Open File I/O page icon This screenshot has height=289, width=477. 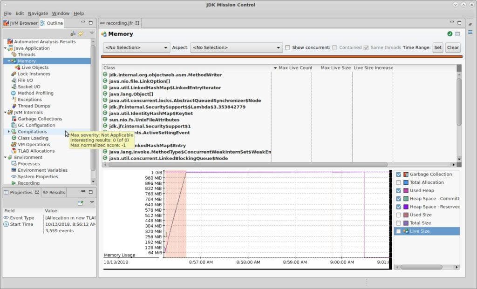(14, 80)
